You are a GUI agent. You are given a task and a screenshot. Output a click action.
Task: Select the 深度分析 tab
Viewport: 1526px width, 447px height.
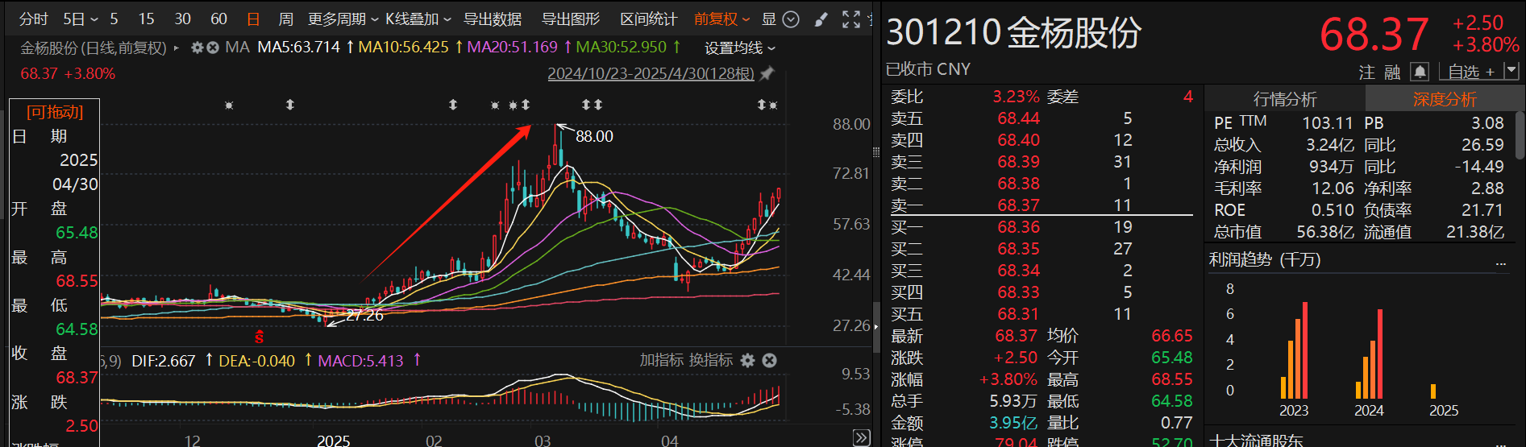tap(1445, 99)
